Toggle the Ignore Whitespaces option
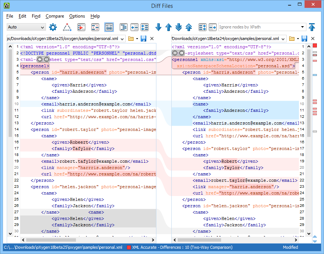Image resolution: width=324 pixels, height=254 pixels. (95, 27)
